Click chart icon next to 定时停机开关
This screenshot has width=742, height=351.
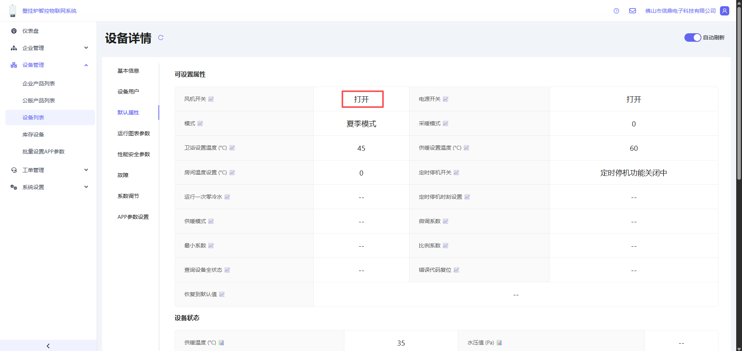[x=456, y=172]
